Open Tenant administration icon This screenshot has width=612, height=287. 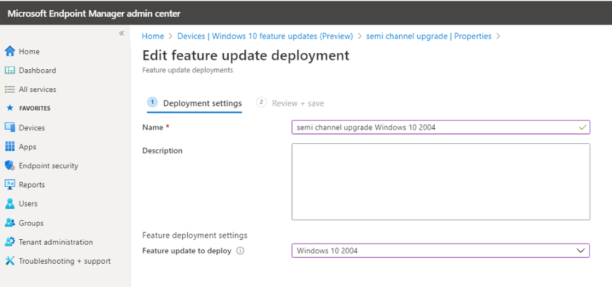[x=10, y=242]
